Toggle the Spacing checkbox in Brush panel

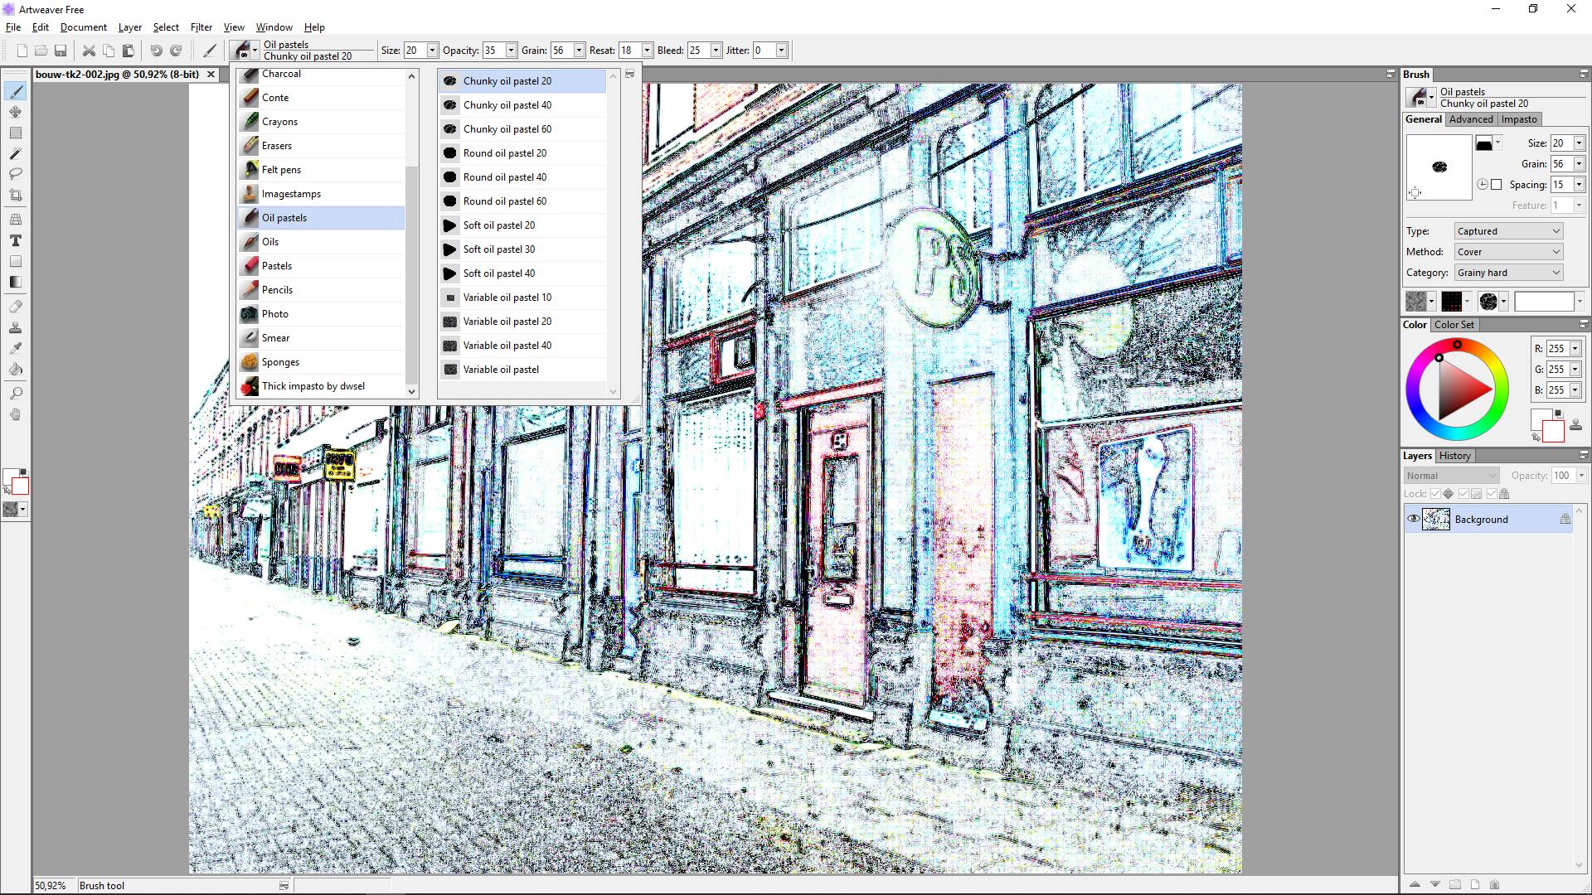pyautogui.click(x=1496, y=185)
